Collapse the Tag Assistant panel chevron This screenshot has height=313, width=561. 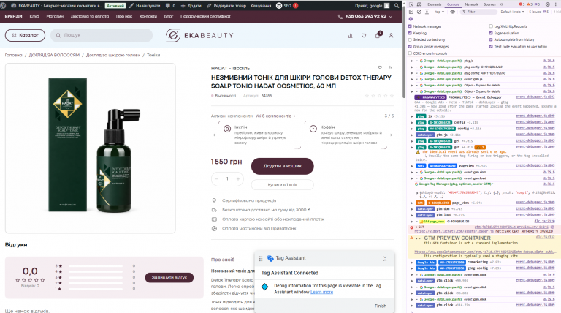pyautogui.click(x=385, y=259)
